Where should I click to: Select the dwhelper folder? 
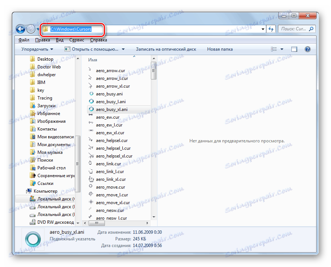pyautogui.click(x=46, y=75)
